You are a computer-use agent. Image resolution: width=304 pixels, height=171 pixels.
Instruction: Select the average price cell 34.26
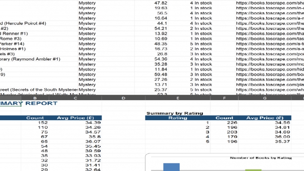pos(75,127)
